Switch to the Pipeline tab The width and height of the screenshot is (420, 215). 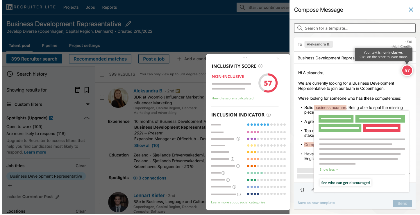[50, 45]
